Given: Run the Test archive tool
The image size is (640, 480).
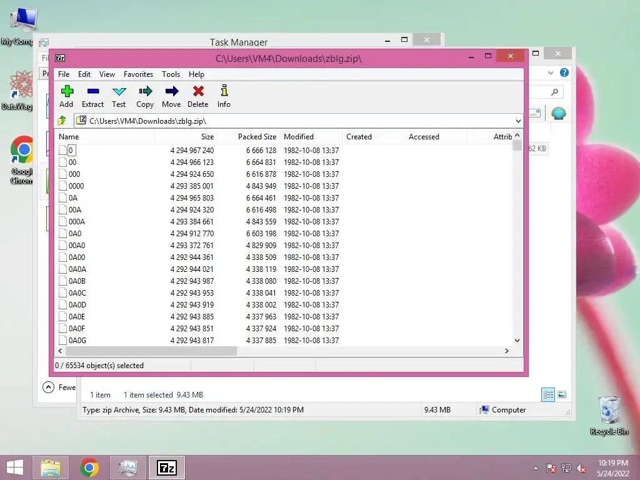Looking at the screenshot, I should pos(119,91).
